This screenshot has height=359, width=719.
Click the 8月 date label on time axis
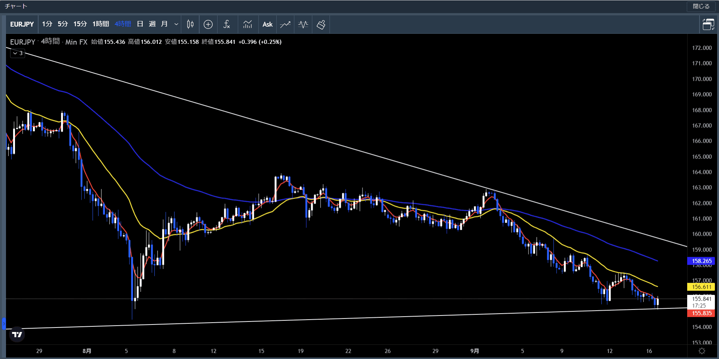(x=87, y=351)
